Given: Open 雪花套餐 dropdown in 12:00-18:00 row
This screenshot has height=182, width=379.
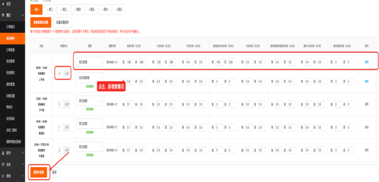Looking at the screenshot, I should pyautogui.click(x=90, y=100).
